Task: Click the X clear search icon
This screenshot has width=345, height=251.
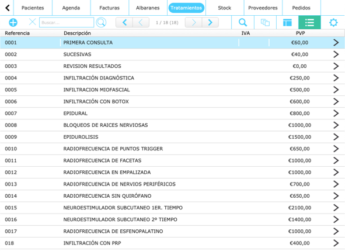Action: (x=32, y=22)
